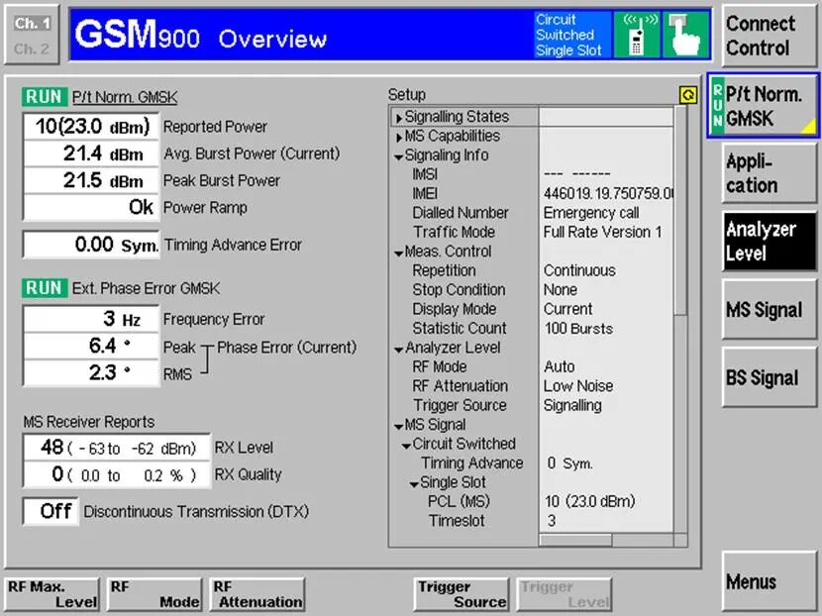Viewport: 822px width, 616px height.
Task: Toggle the RUN indicator for Ext. Phase Error GMSK
Action: click(45, 288)
